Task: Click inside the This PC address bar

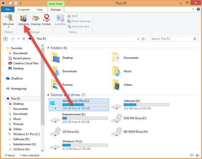Action: (84, 39)
